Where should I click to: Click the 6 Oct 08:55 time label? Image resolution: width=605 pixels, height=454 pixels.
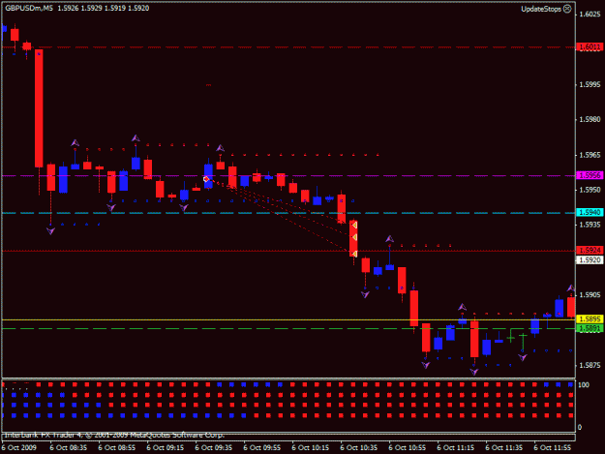tap(116, 447)
